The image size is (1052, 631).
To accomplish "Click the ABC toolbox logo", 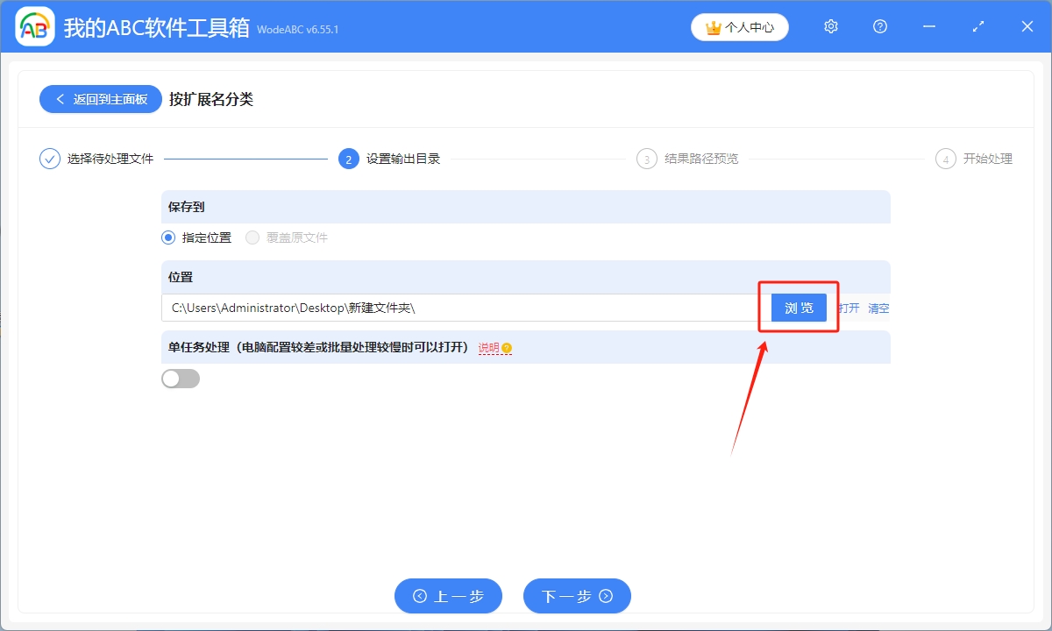I will (x=33, y=26).
